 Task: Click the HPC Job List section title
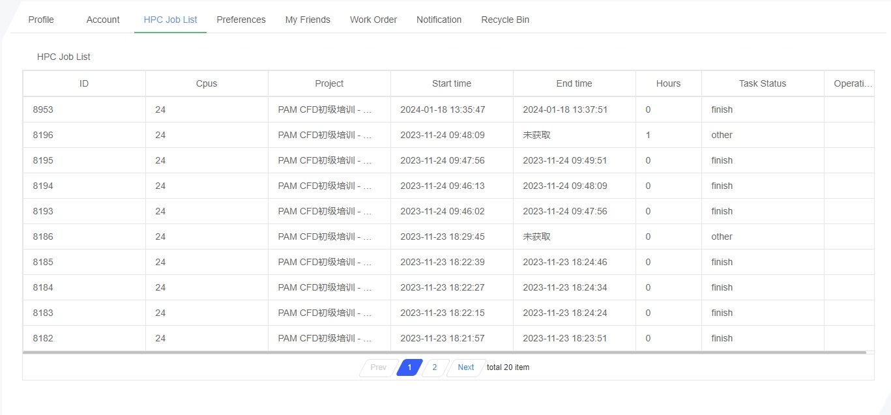[63, 57]
